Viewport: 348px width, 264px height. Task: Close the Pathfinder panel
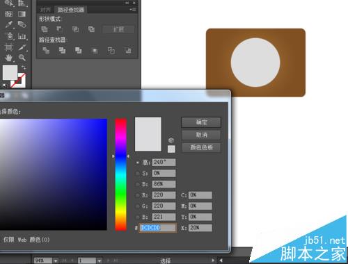pyautogui.click(x=134, y=3)
